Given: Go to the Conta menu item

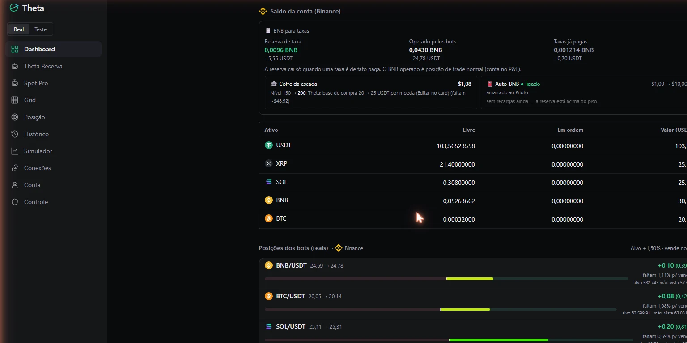Looking at the screenshot, I should [54, 185].
